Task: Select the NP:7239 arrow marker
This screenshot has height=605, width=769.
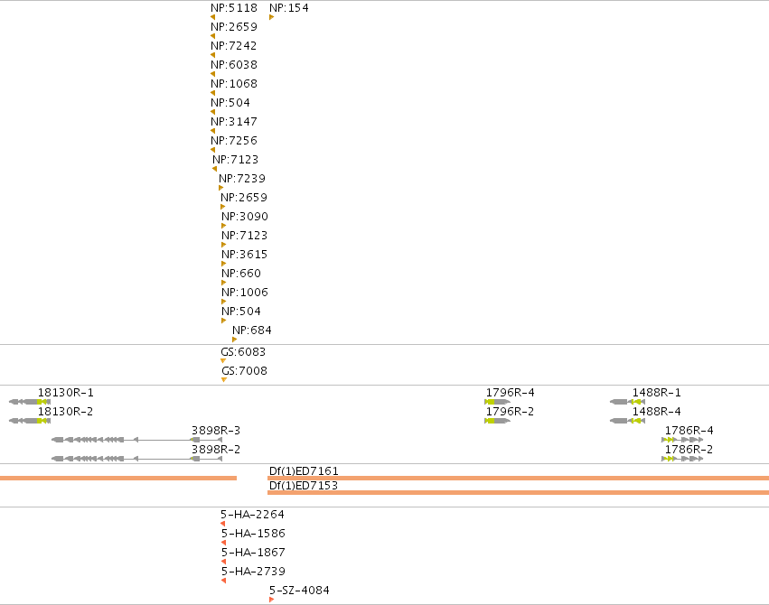Action: tap(221, 188)
